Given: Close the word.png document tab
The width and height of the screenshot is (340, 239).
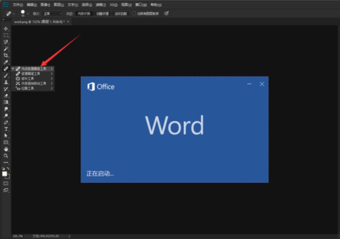Looking at the screenshot, I should point(68,22).
